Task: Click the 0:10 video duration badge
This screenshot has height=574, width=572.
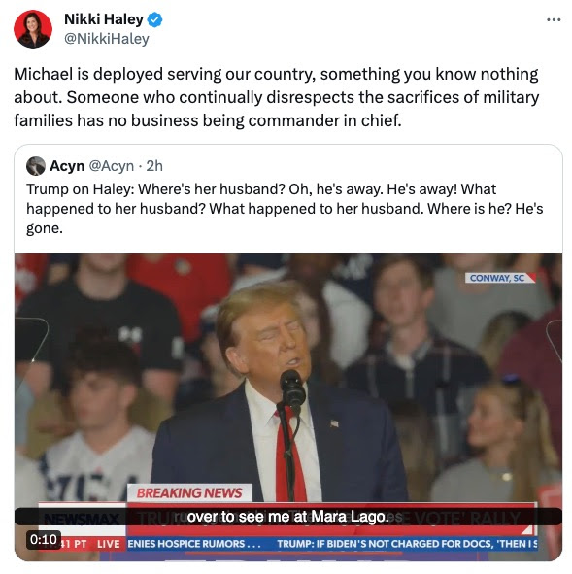Action: pyautogui.click(x=44, y=540)
